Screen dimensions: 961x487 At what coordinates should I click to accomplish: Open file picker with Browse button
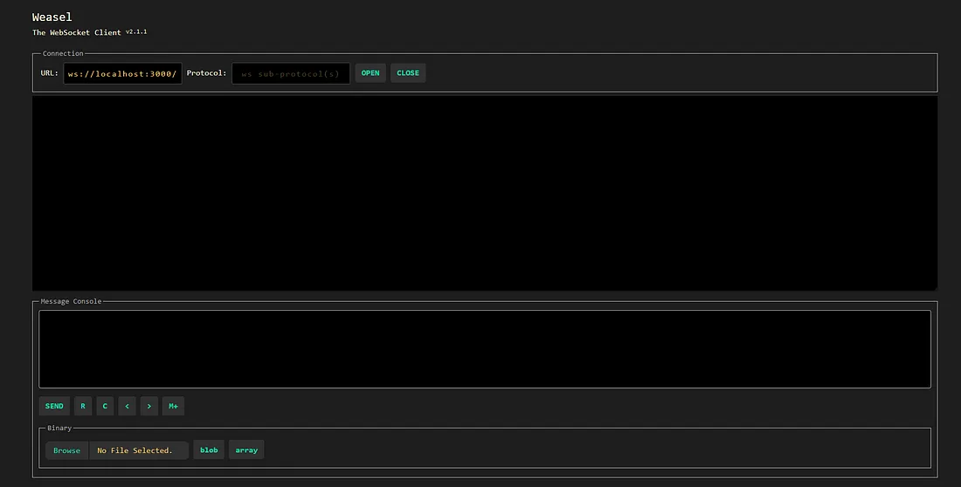66,450
